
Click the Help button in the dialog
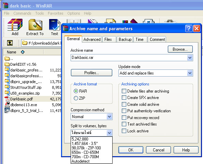(x=186, y=150)
